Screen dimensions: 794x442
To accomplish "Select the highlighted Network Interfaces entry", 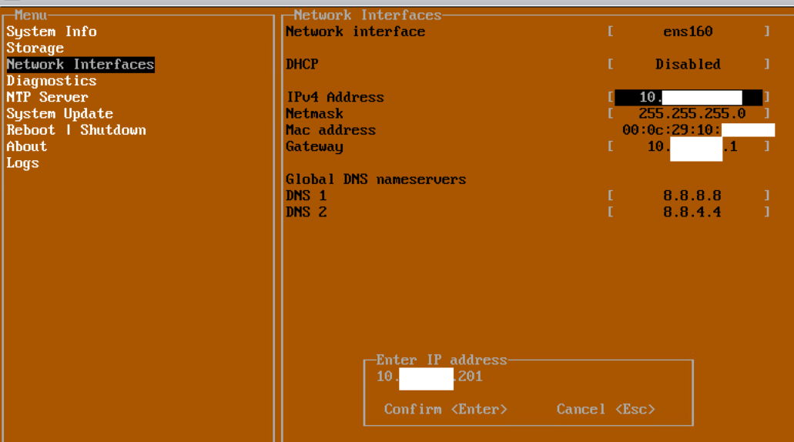I will click(81, 65).
